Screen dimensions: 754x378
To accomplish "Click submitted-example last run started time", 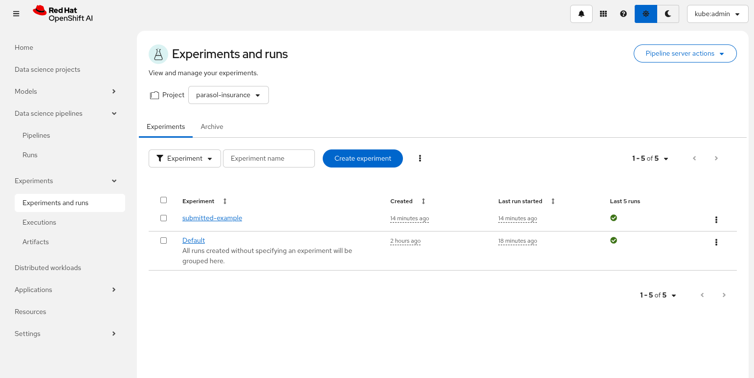I will [x=518, y=218].
